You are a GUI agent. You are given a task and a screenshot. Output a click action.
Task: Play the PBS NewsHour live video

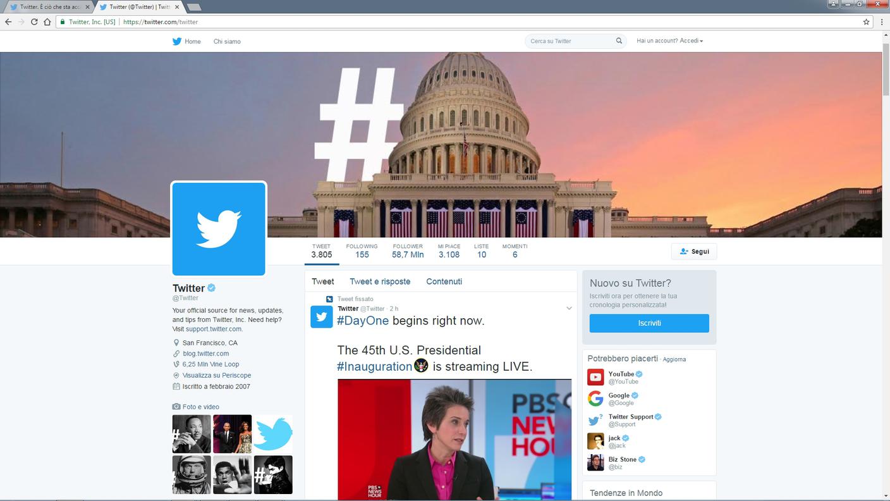tap(454, 440)
